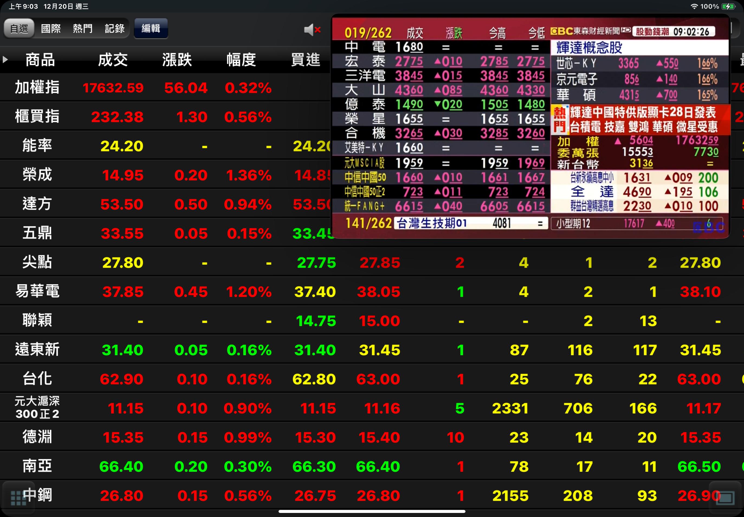This screenshot has height=517, width=744.
Task: Tap 台化 bid price 62.80
Action: point(314,379)
